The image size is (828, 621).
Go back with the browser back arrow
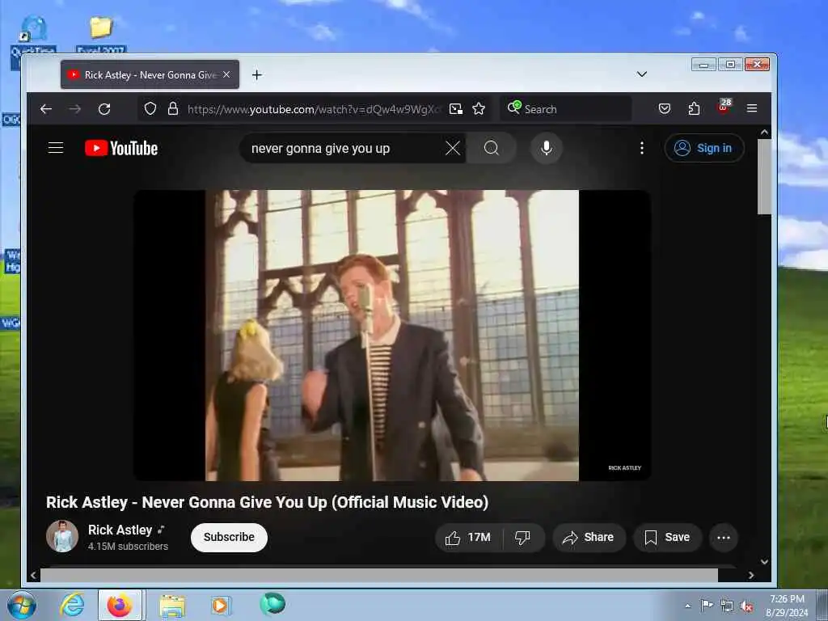(46, 109)
